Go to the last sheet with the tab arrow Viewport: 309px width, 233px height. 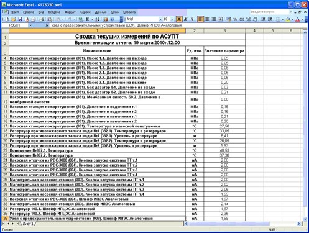click(x=17, y=224)
